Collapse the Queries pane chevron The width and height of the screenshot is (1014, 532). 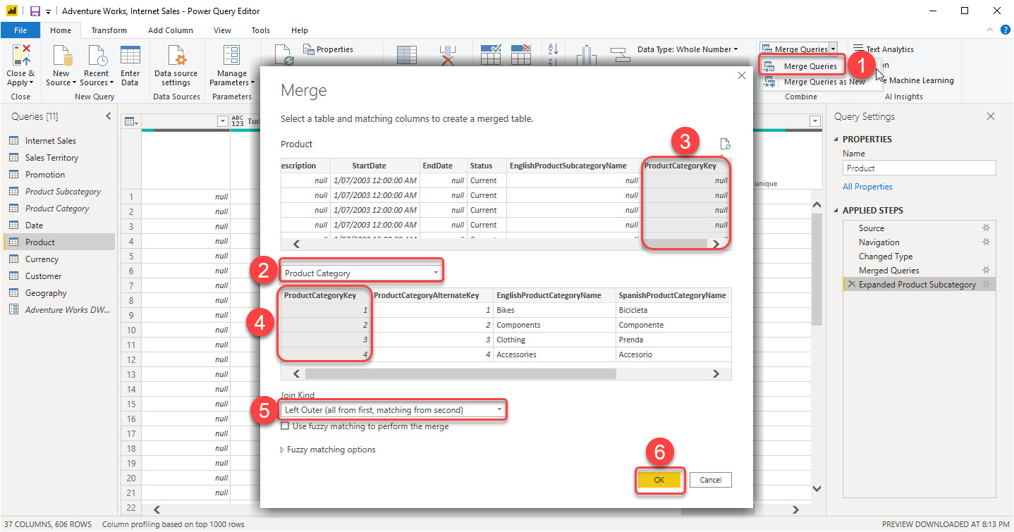(109, 116)
